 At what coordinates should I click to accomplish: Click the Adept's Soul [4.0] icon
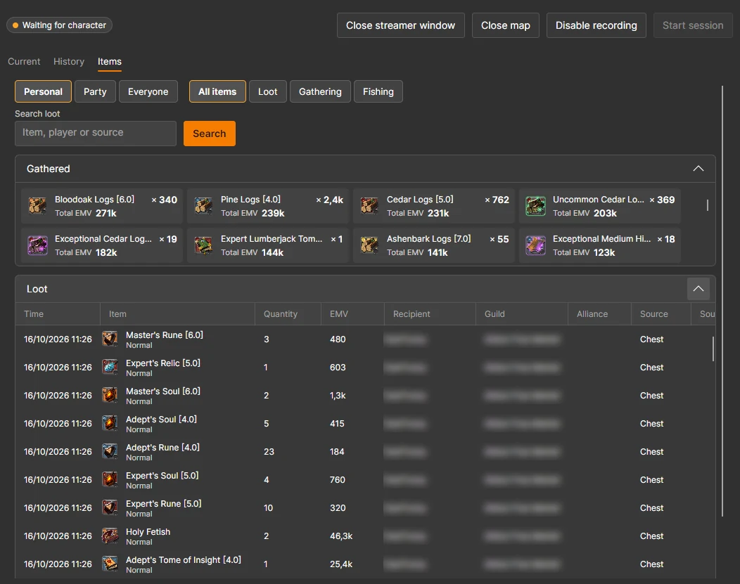[110, 423]
